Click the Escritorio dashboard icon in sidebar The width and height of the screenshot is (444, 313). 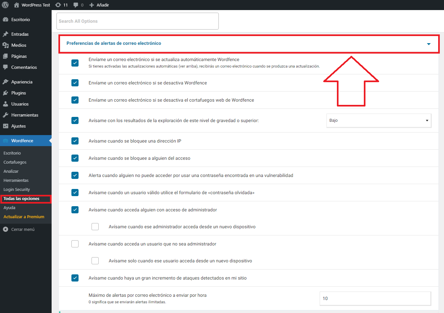(6, 19)
